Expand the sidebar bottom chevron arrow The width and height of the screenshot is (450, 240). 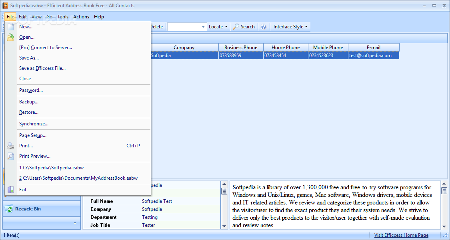click(75, 223)
